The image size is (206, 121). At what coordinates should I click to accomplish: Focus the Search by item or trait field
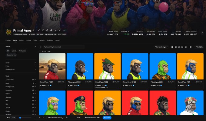click(64, 47)
